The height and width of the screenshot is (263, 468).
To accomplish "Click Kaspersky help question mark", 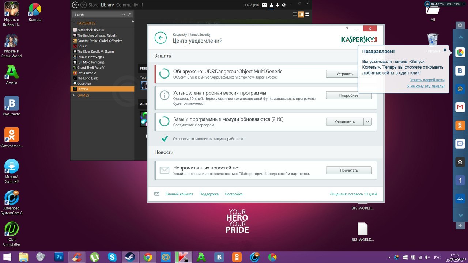I will [347, 28].
